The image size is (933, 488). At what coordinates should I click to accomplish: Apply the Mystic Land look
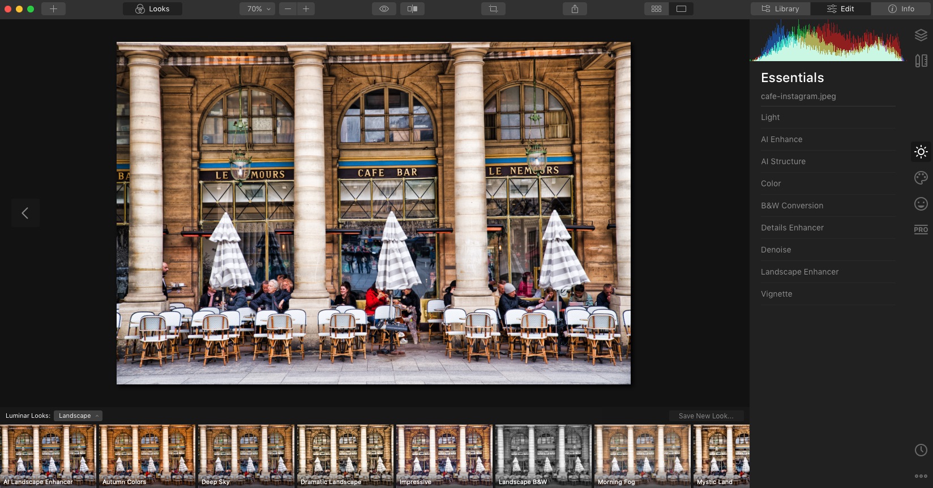click(x=722, y=456)
